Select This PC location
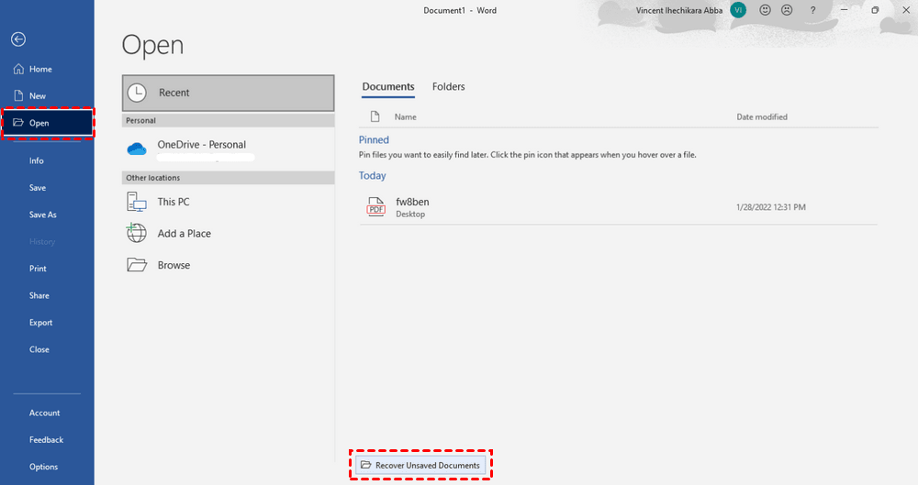 [229, 202]
